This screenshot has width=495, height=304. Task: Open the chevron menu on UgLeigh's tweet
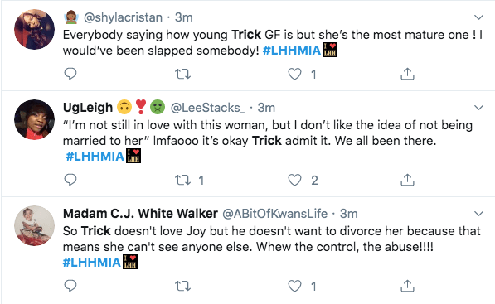[479, 108]
